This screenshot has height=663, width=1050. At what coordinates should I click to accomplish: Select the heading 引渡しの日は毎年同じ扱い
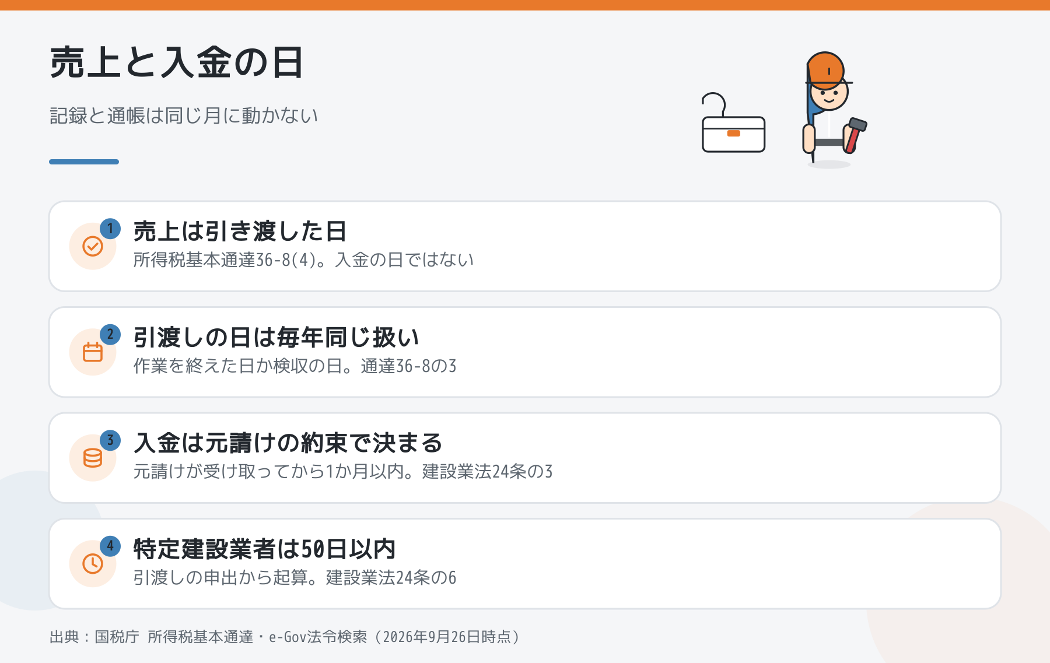[x=276, y=338]
